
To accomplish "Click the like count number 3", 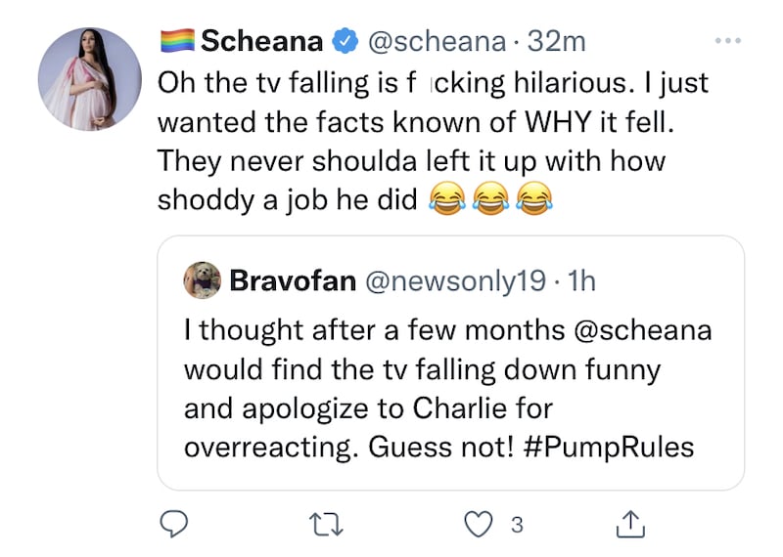I will coord(517,525).
